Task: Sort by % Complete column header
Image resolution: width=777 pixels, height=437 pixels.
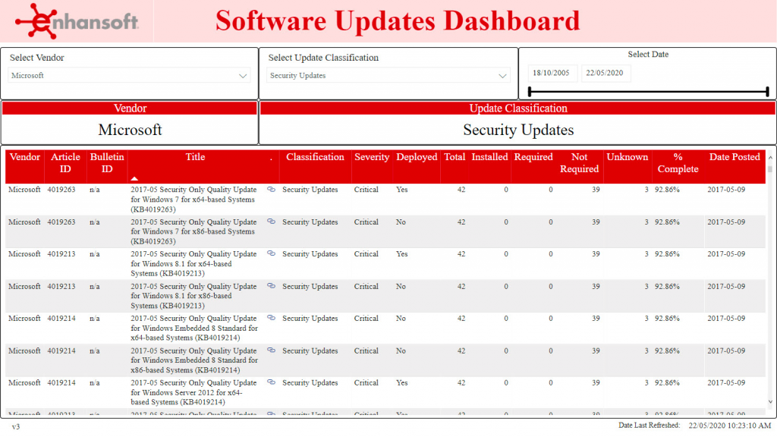Action: [x=678, y=163]
